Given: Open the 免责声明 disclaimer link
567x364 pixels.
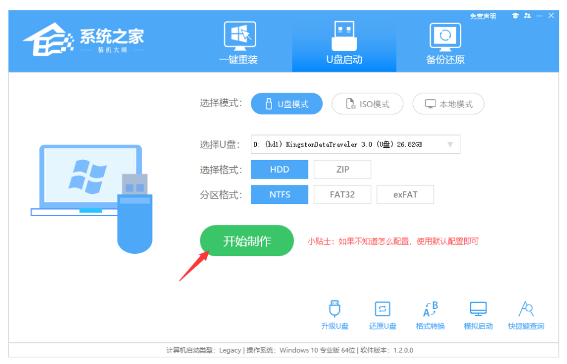Looking at the screenshot, I should [483, 16].
